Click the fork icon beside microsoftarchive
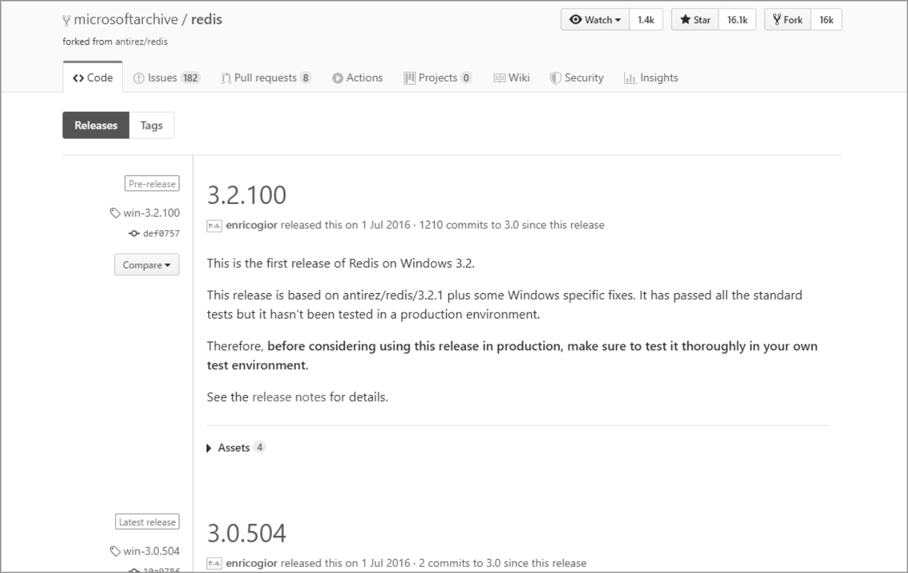 66,21
